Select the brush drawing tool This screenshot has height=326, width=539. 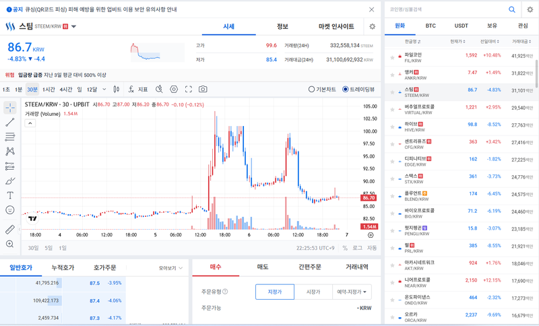(x=10, y=181)
